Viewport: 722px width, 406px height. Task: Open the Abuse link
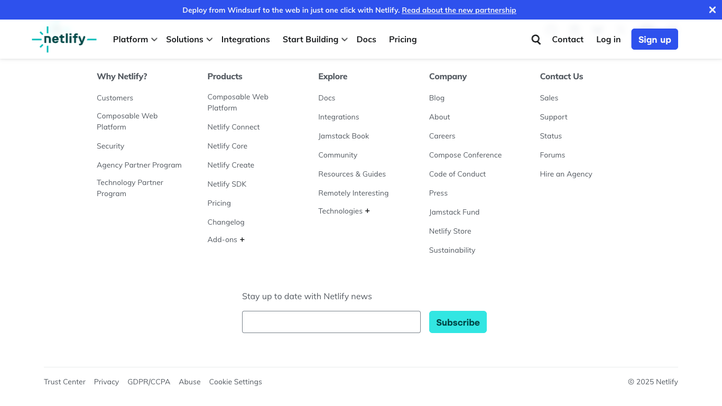click(190, 382)
